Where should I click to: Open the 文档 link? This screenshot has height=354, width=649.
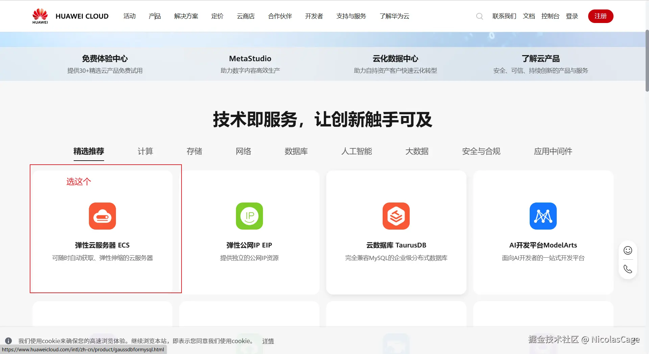(529, 16)
